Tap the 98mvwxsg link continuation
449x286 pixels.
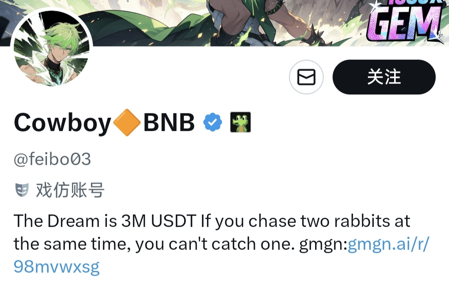tap(57, 267)
